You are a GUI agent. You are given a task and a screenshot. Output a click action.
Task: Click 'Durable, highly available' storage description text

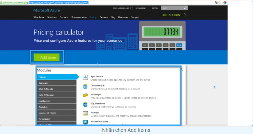point(121,116)
